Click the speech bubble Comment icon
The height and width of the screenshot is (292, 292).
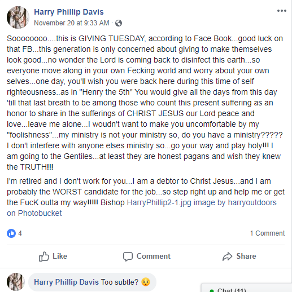click(128, 256)
